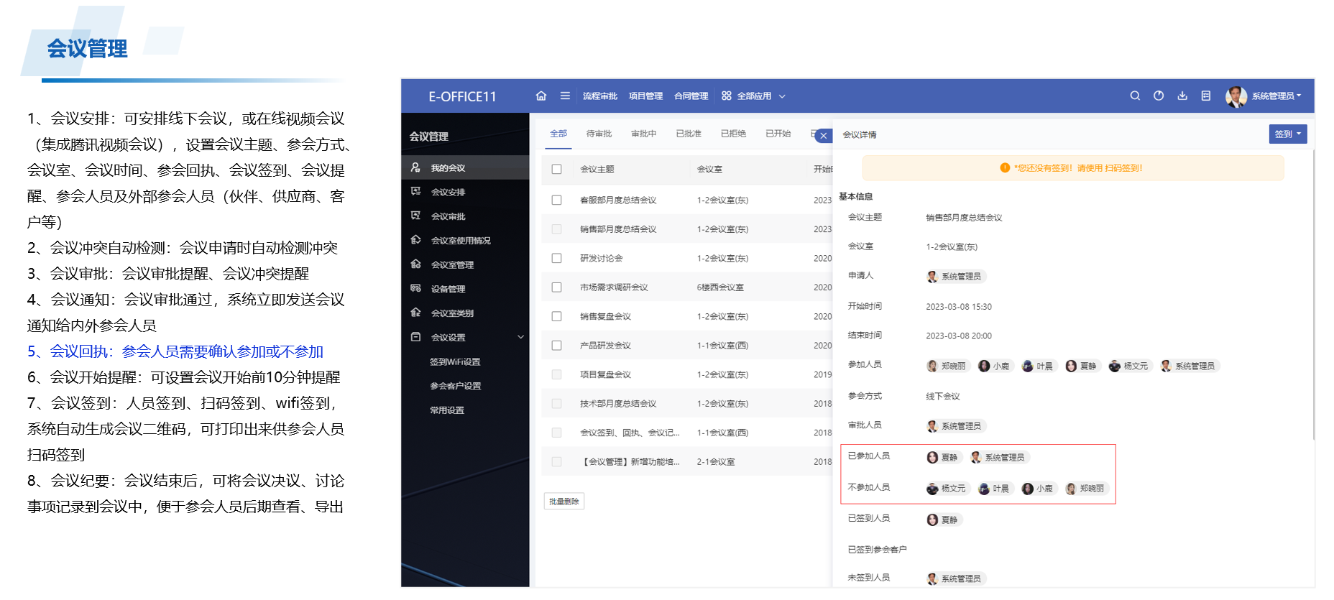Screen dimensions: 1334x600
Task: Toggle the hamburger menu icon
Action: coord(565,96)
